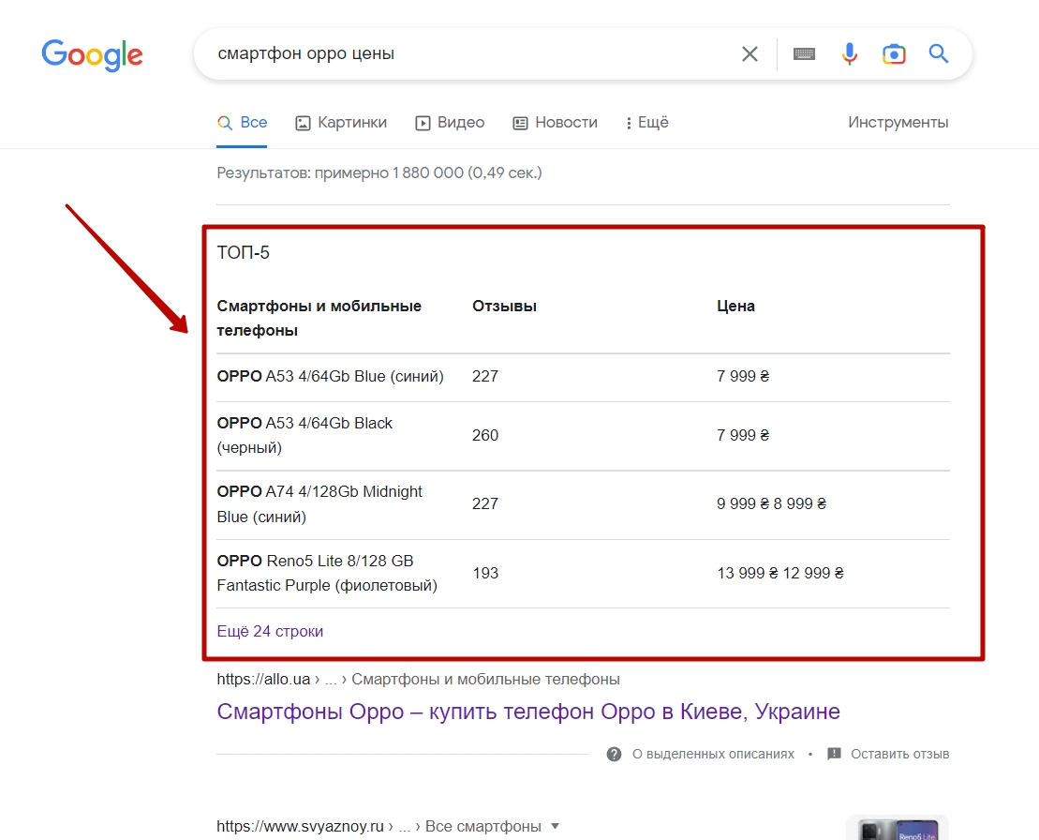Open Смартфоны Oppo allo.ua result link
This screenshot has height=840, width=1039.
[x=527, y=712]
